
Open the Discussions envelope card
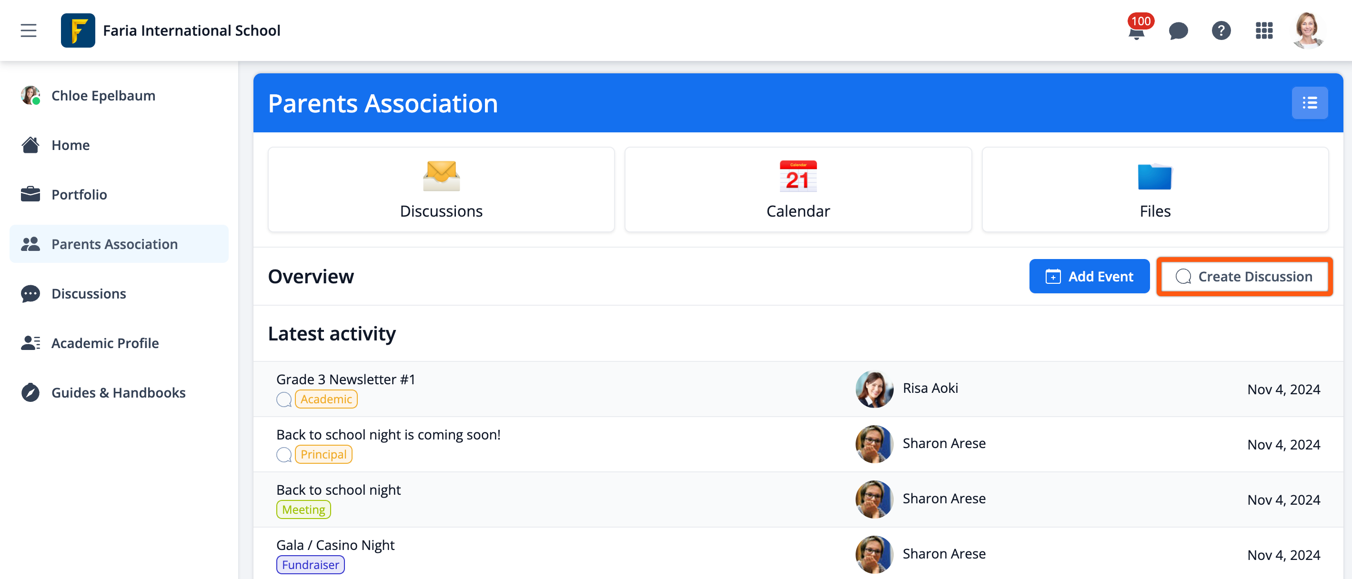(x=441, y=190)
